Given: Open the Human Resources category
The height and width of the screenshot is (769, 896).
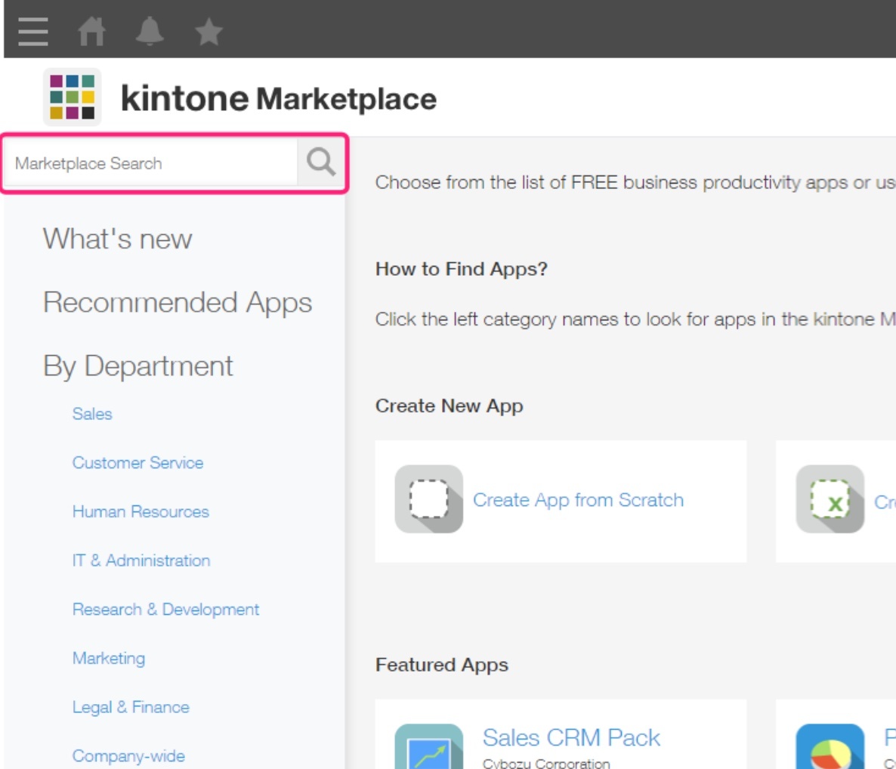Looking at the screenshot, I should point(141,512).
